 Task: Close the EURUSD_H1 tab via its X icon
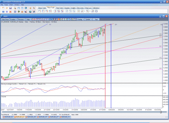pyautogui.click(x=61, y=117)
